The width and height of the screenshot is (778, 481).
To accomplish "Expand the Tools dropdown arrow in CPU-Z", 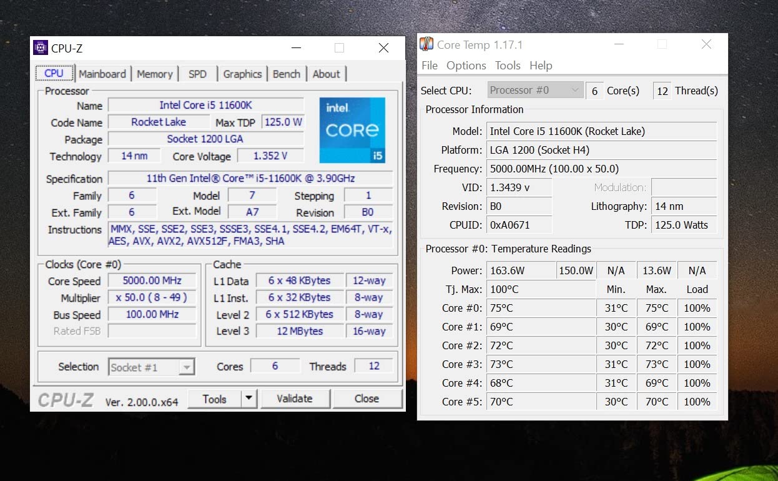I will 249,399.
